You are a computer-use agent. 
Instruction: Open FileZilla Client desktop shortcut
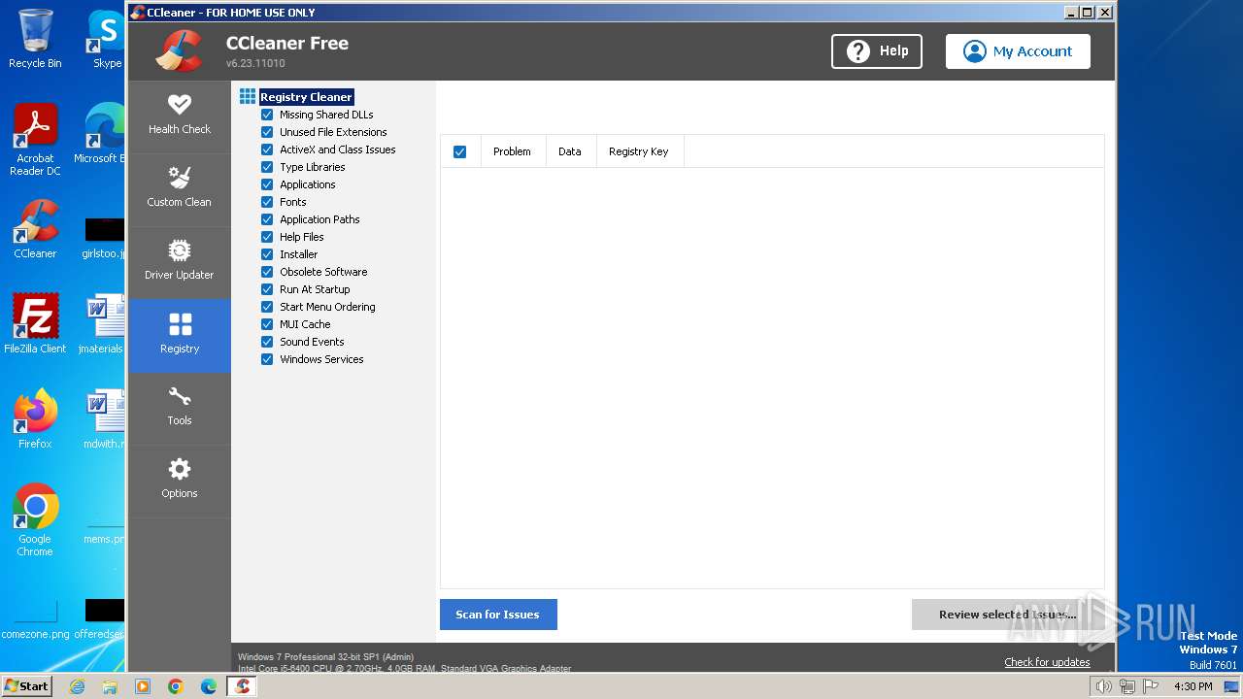35,324
